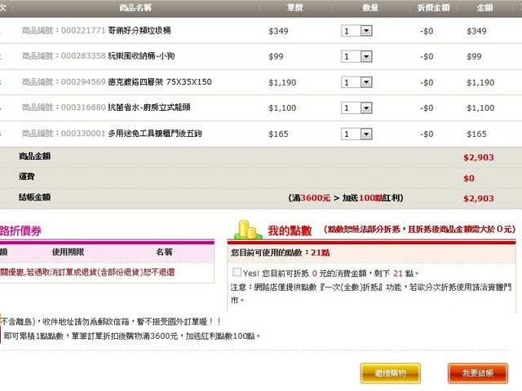Click product name 哥倆好分類垃圾桶

click(x=139, y=31)
